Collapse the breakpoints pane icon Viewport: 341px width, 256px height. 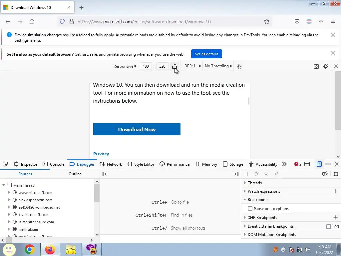[x=236, y=174]
